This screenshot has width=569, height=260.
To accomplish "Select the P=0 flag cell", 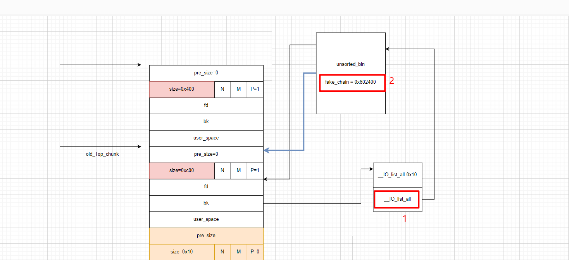I will pos(255,252).
